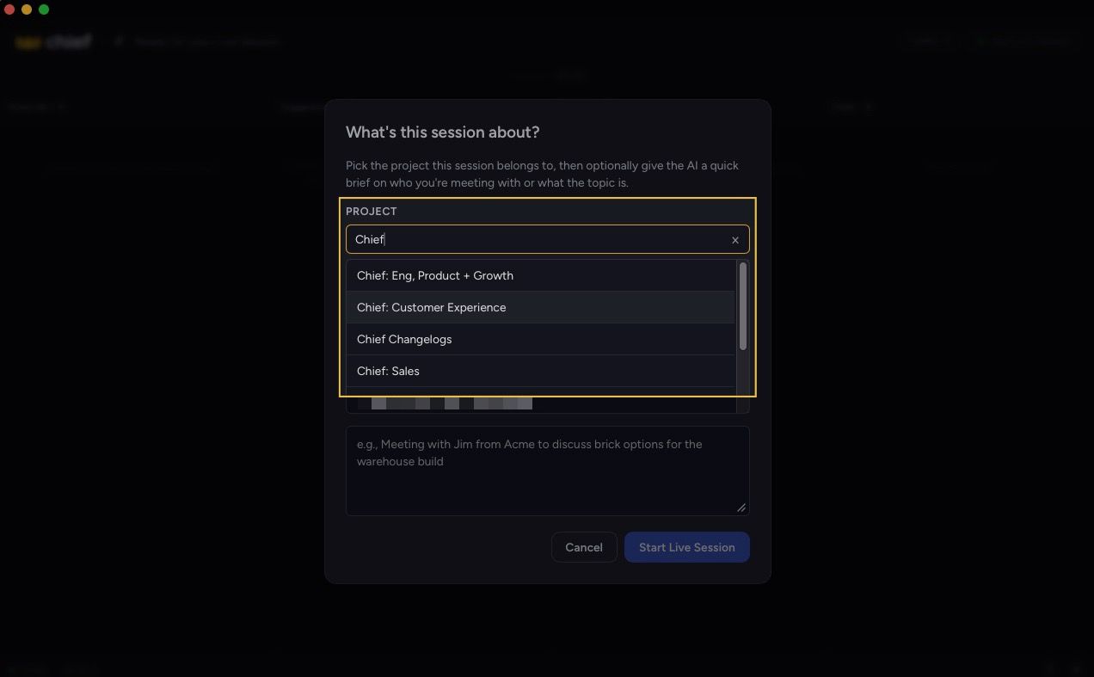This screenshot has width=1094, height=677.
Task: Start Live Session
Action: click(x=686, y=547)
